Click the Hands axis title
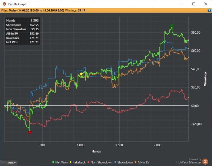 click(x=96, y=151)
